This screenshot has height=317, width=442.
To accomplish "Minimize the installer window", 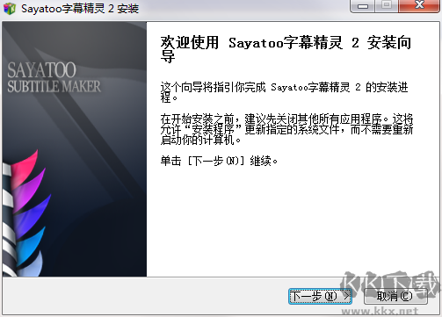I will (x=363, y=5).
